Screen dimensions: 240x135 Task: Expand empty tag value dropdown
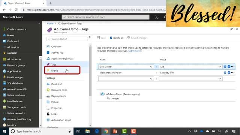[x=220, y=79]
